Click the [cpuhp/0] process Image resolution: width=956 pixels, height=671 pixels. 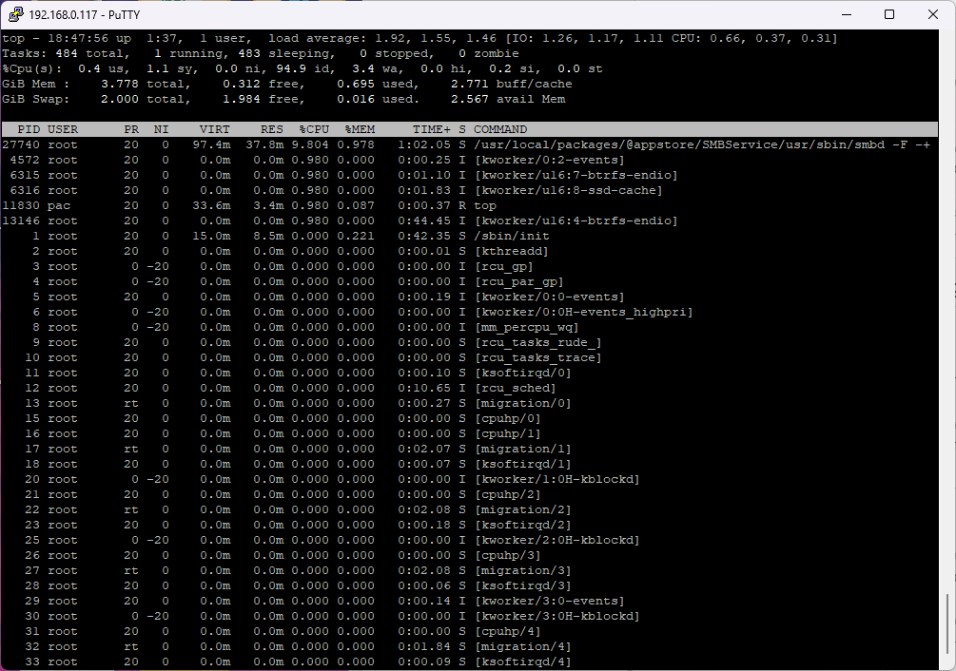click(x=507, y=418)
